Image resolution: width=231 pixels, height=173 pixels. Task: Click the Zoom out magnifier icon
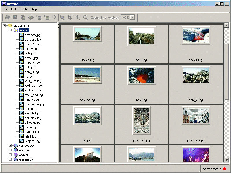coord(85,17)
